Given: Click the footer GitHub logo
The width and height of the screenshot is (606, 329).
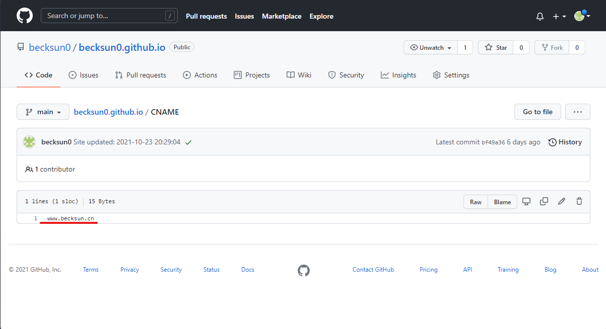Looking at the screenshot, I should click(x=303, y=271).
